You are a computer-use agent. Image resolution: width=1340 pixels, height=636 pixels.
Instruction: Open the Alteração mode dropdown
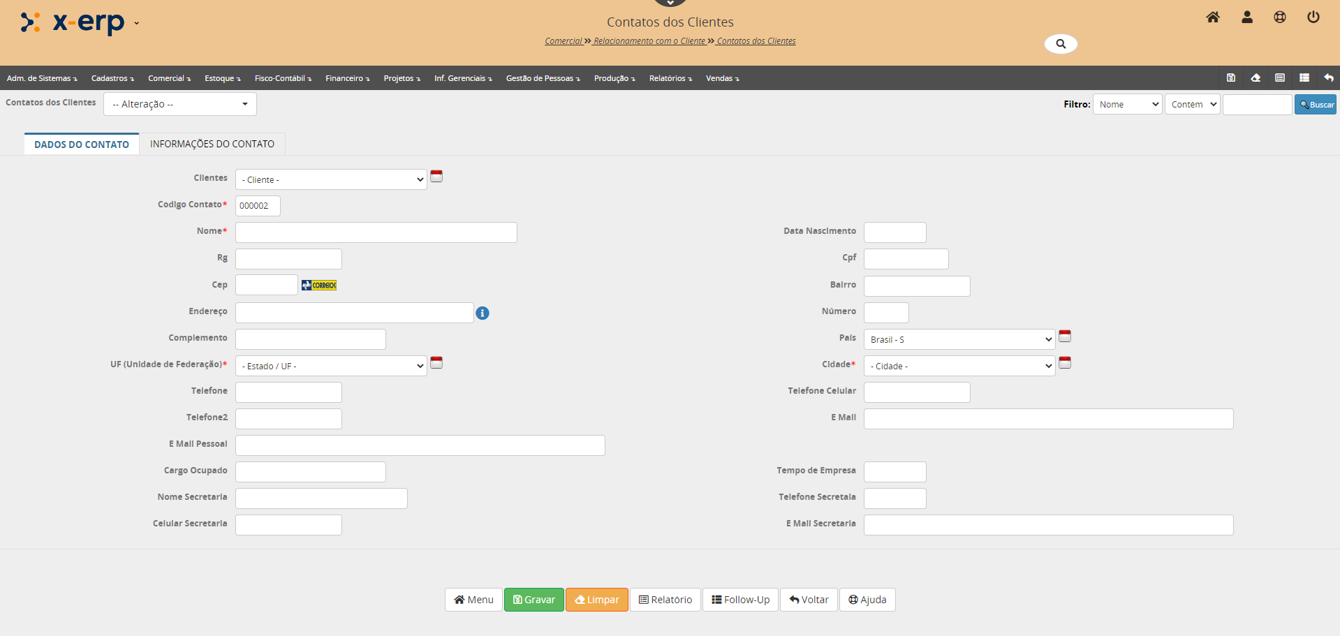click(x=180, y=104)
